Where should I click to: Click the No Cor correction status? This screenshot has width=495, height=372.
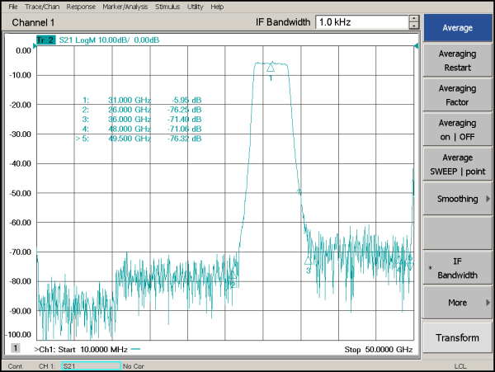pyautogui.click(x=134, y=366)
